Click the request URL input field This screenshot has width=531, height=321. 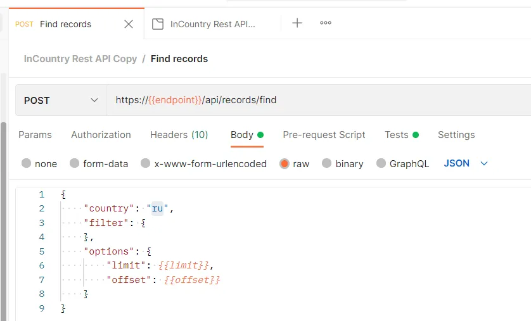[x=317, y=100]
